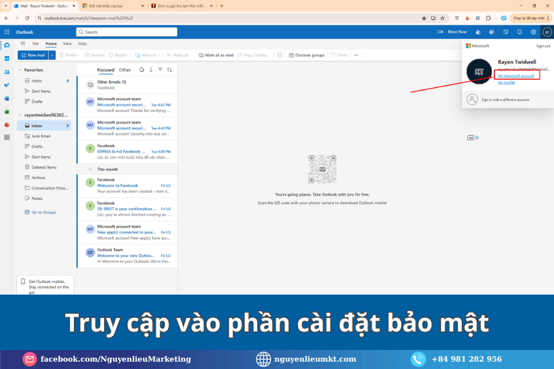The width and height of the screenshot is (554, 369).
Task: Open the New mail dropdown arrow
Action: [x=52, y=55]
